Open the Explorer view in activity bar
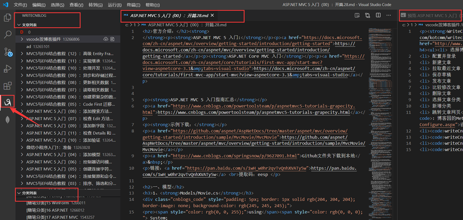463x220 pixels. 7,18
